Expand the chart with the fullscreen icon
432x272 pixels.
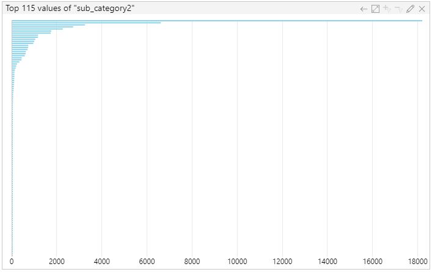coord(375,9)
